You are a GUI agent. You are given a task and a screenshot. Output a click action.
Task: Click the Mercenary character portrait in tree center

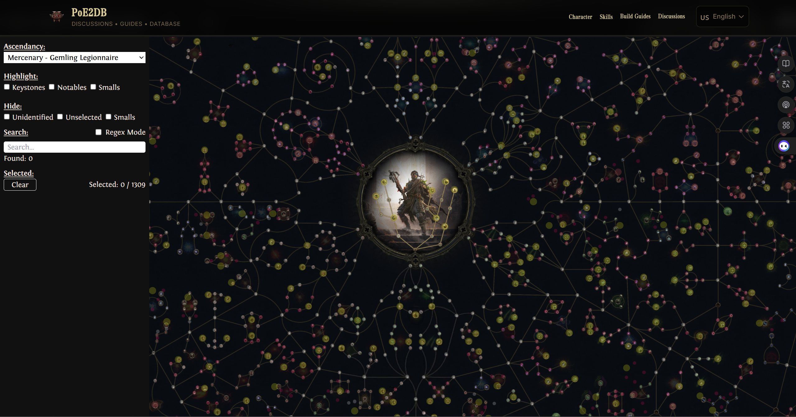415,202
